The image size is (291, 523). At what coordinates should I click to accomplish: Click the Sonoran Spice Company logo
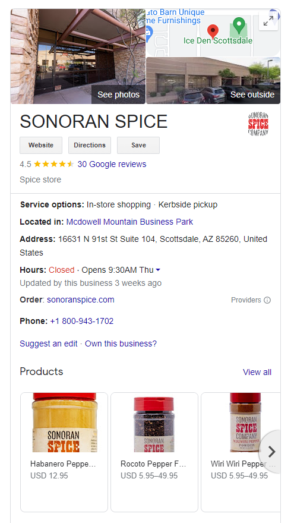(258, 124)
